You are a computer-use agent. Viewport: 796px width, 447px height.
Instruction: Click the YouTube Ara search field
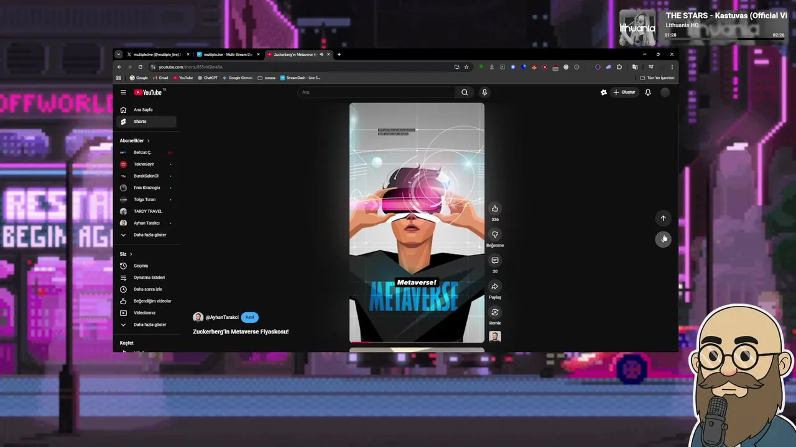pos(377,93)
